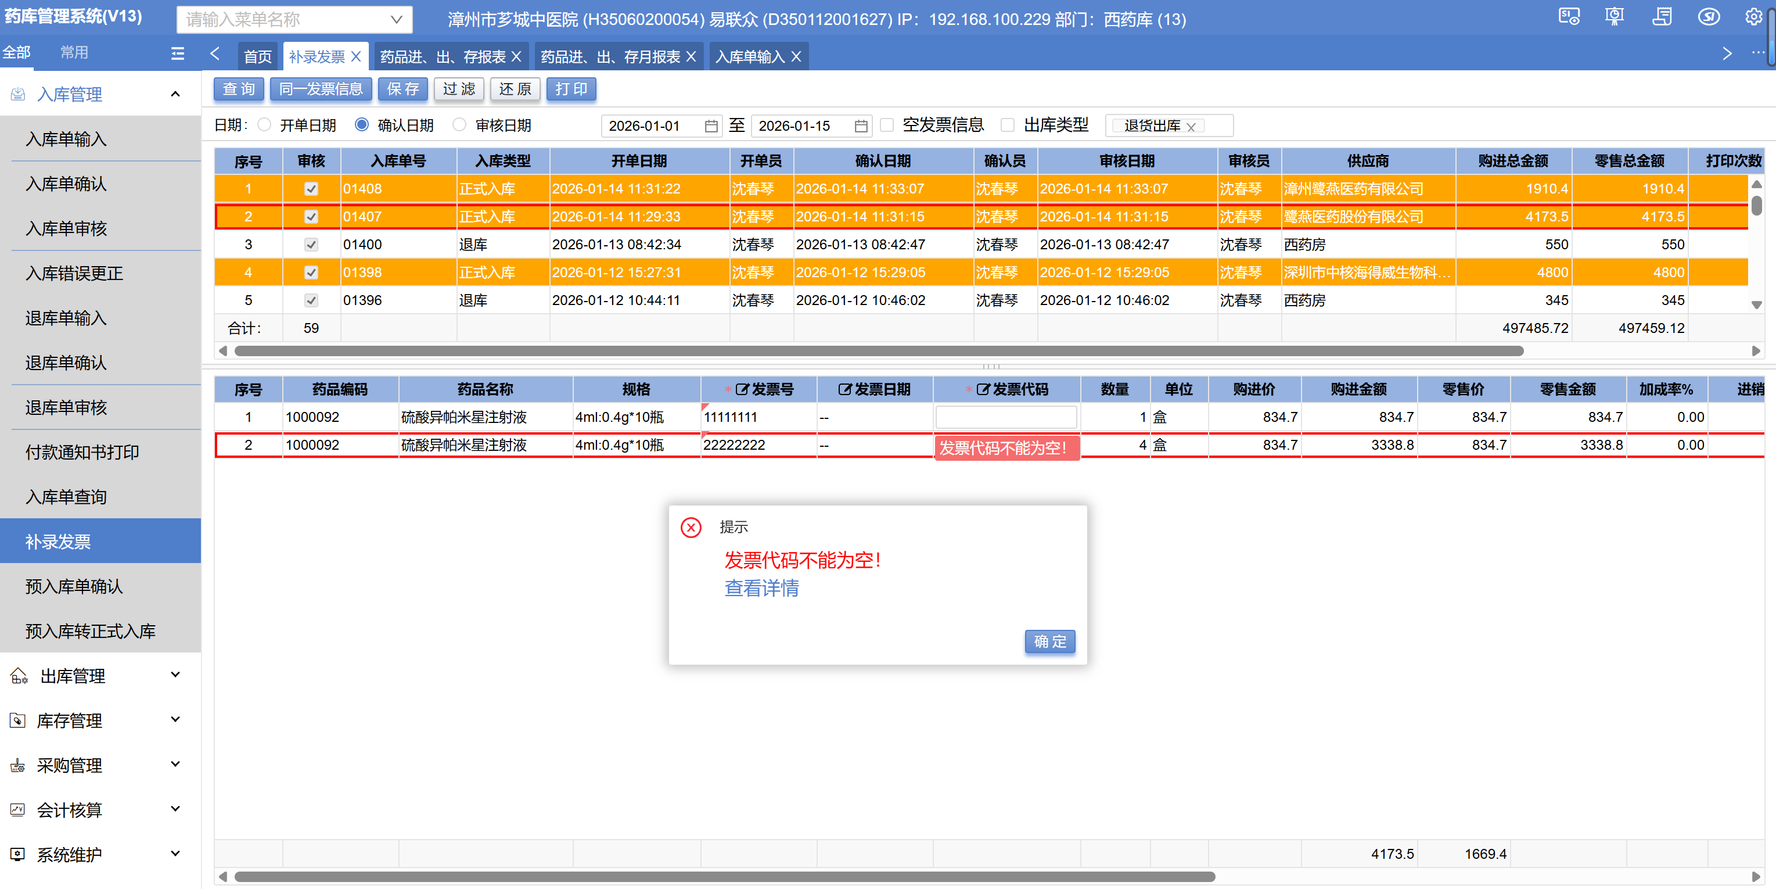Screen dimensions: 1776x889
Task: Click the left tab-scroll arrow icon
Action: [x=215, y=54]
